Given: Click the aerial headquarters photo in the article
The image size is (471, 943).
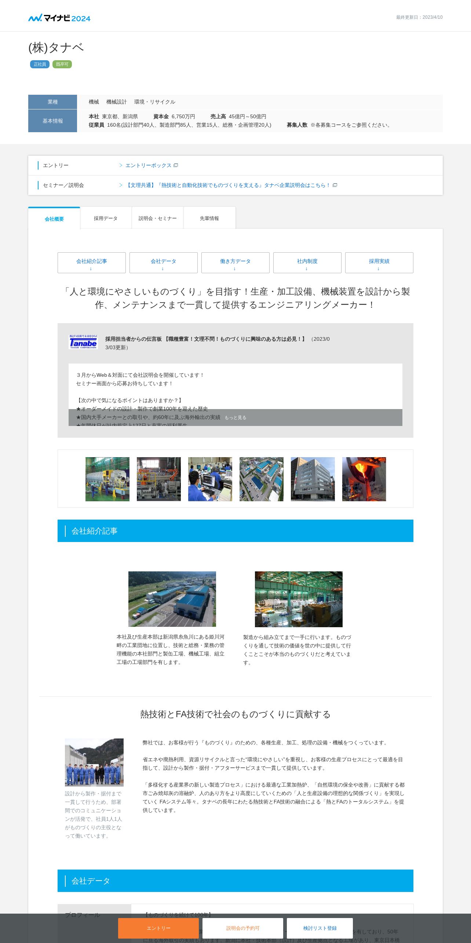Looking at the screenshot, I should [x=172, y=599].
